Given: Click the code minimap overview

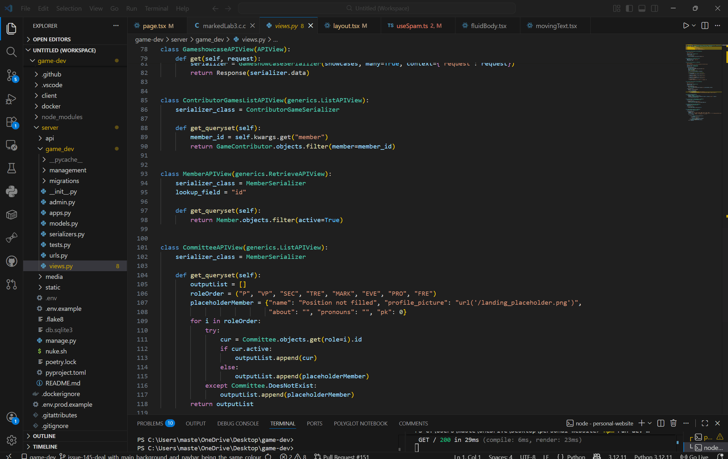Looking at the screenshot, I should [x=704, y=83].
